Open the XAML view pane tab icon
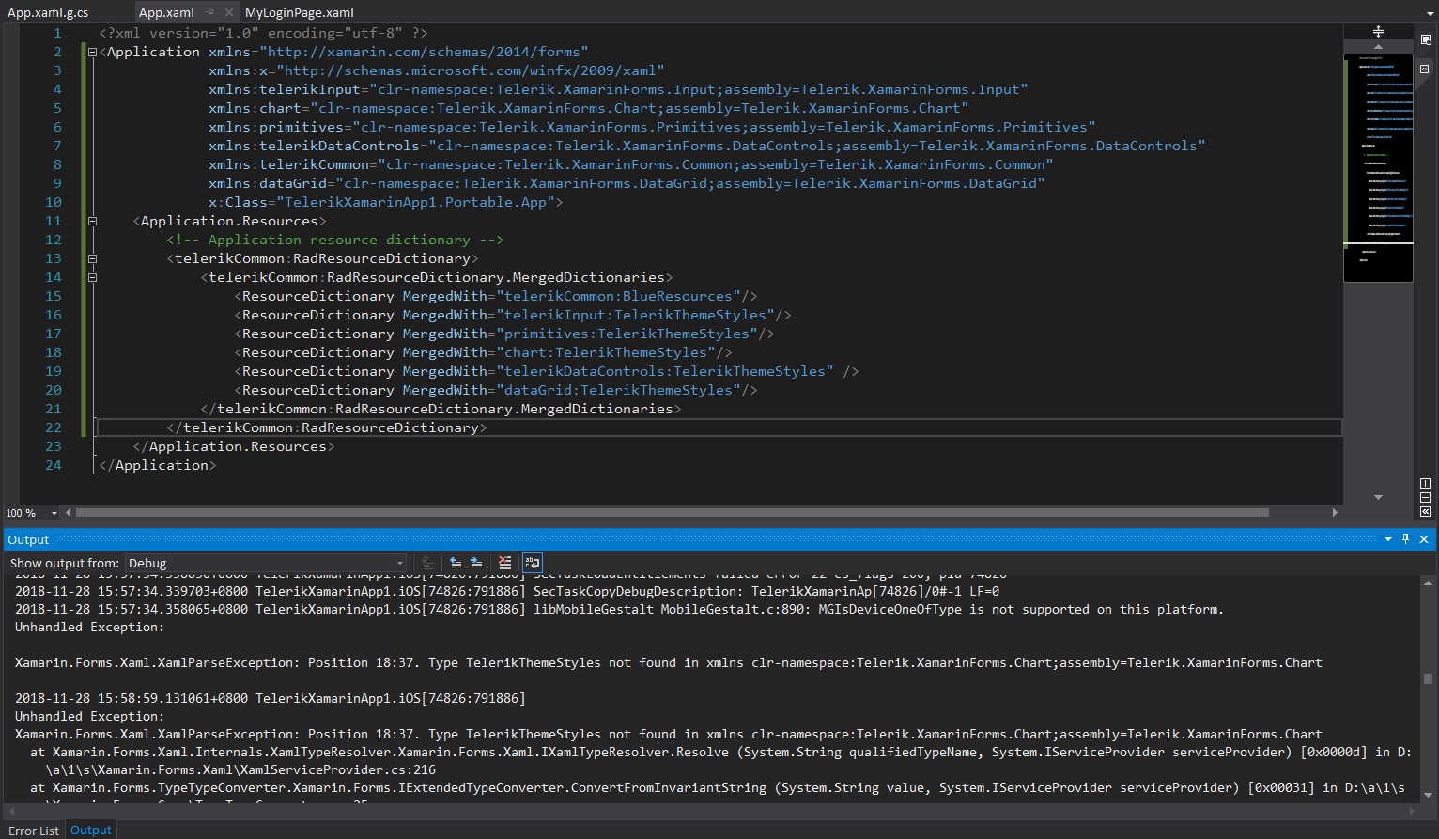The width and height of the screenshot is (1439, 839). (1425, 69)
